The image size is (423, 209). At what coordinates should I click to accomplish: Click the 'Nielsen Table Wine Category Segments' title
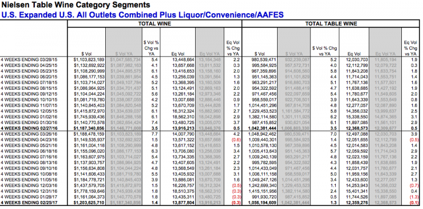(x=76, y=5)
